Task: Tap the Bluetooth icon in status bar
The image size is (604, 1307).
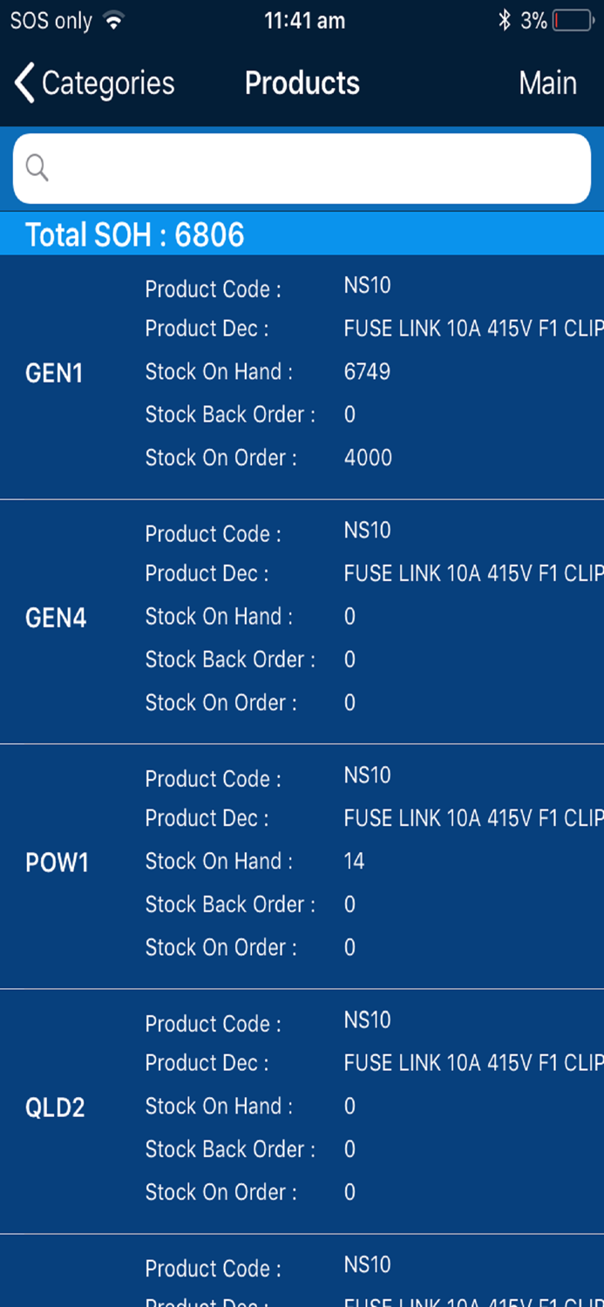Action: (506, 19)
